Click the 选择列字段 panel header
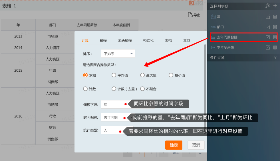The width and height of the screenshot is (280, 161). pyautogui.click(x=219, y=6)
